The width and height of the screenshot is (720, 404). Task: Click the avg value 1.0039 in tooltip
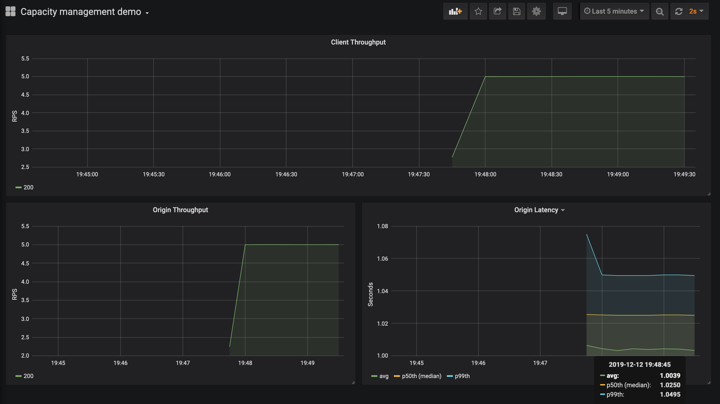670,375
